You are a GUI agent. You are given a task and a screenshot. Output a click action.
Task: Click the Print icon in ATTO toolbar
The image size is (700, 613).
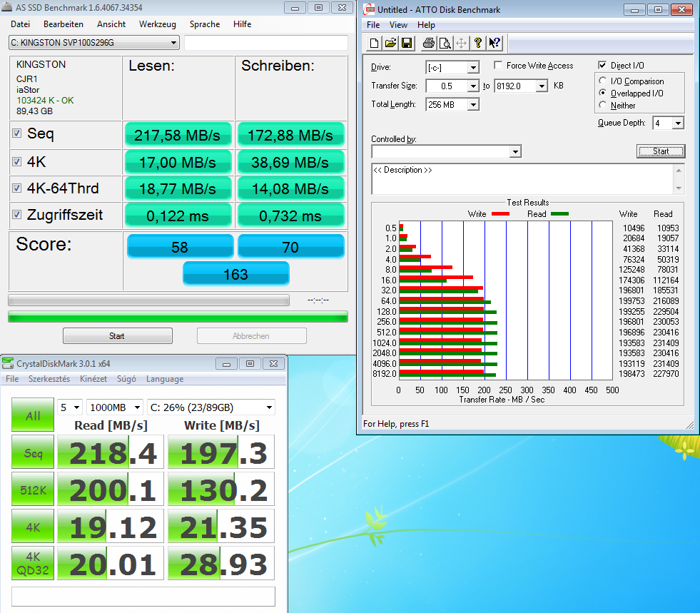[428, 43]
